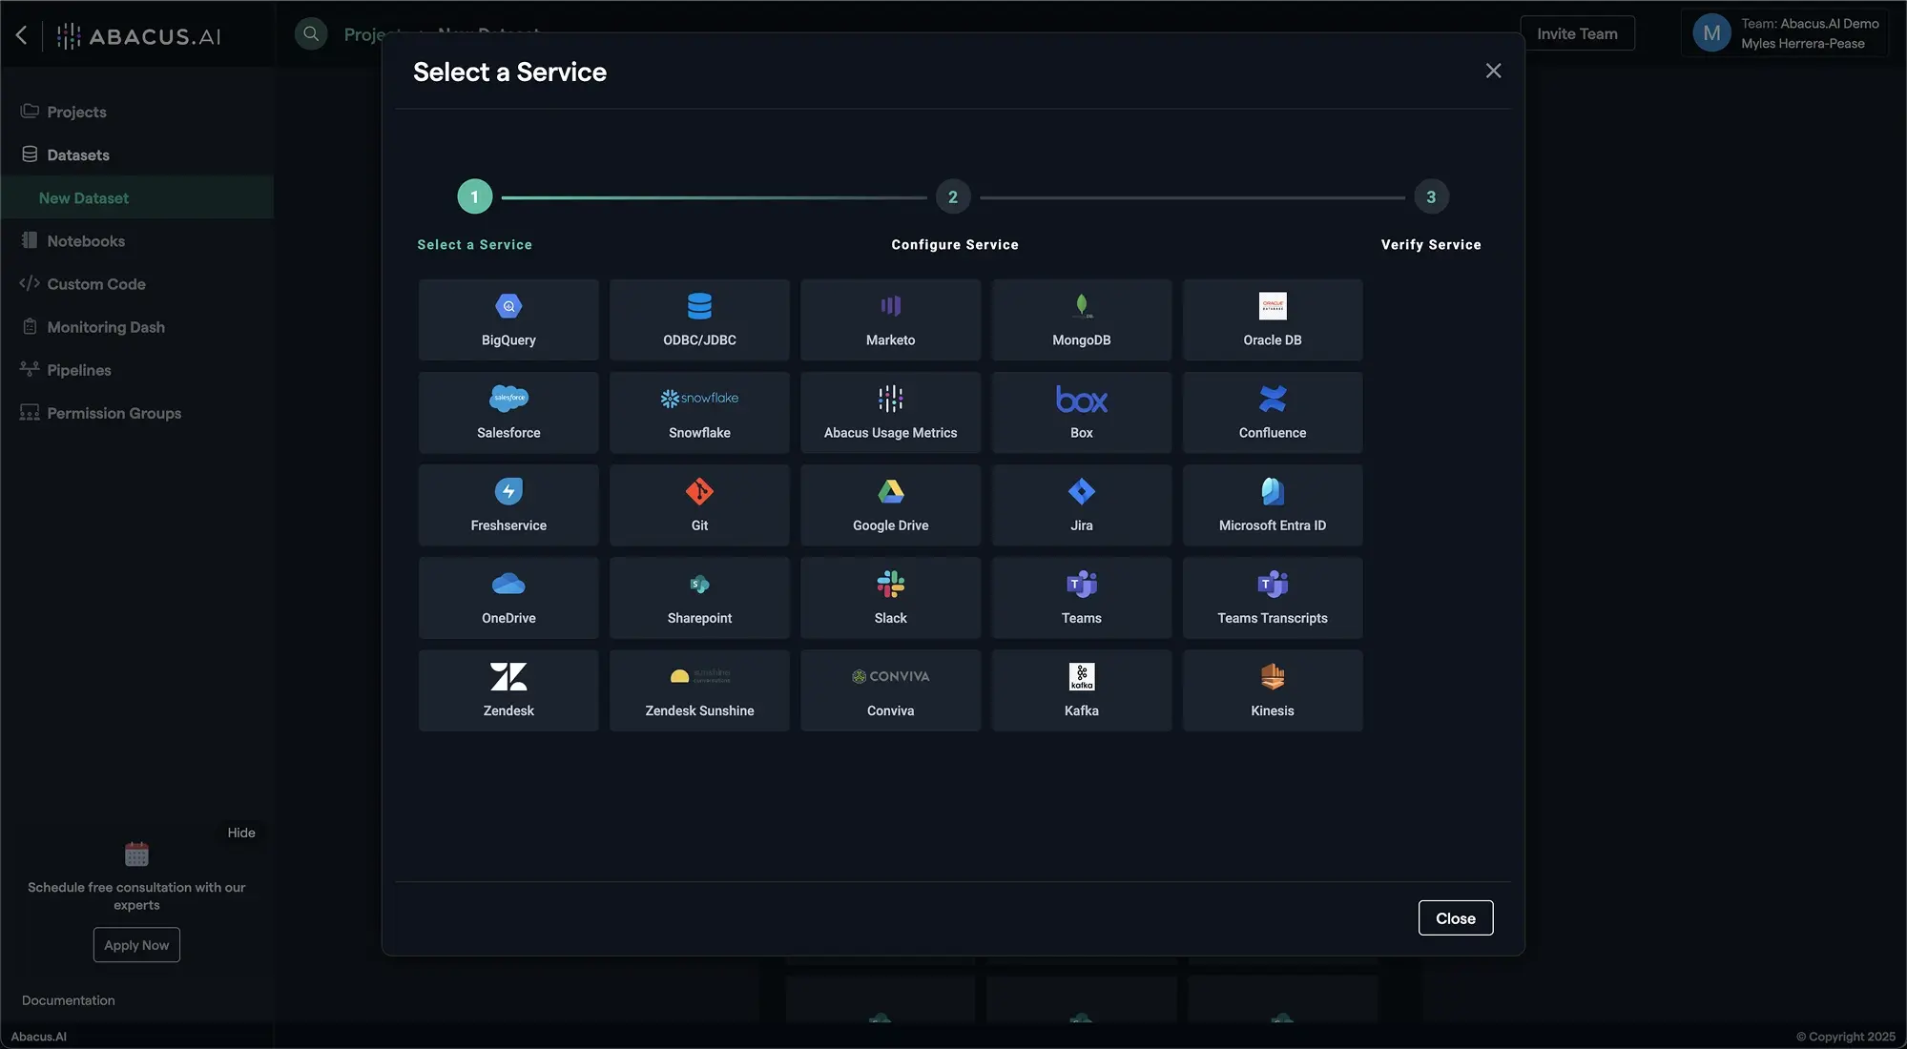The height and width of the screenshot is (1049, 1907).
Task: Collapse sidebar with back chevron
Action: 22,36
